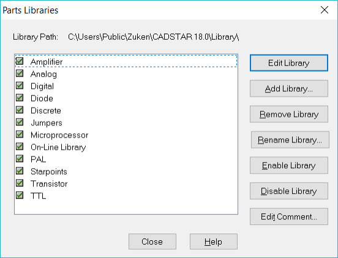The width and height of the screenshot is (338, 258).
Task: Click the Edit Library button
Action: coord(289,63)
